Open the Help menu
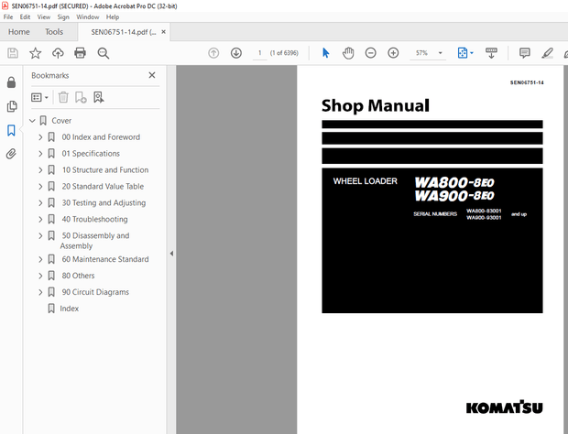This screenshot has width=568, height=434. pos(113,17)
